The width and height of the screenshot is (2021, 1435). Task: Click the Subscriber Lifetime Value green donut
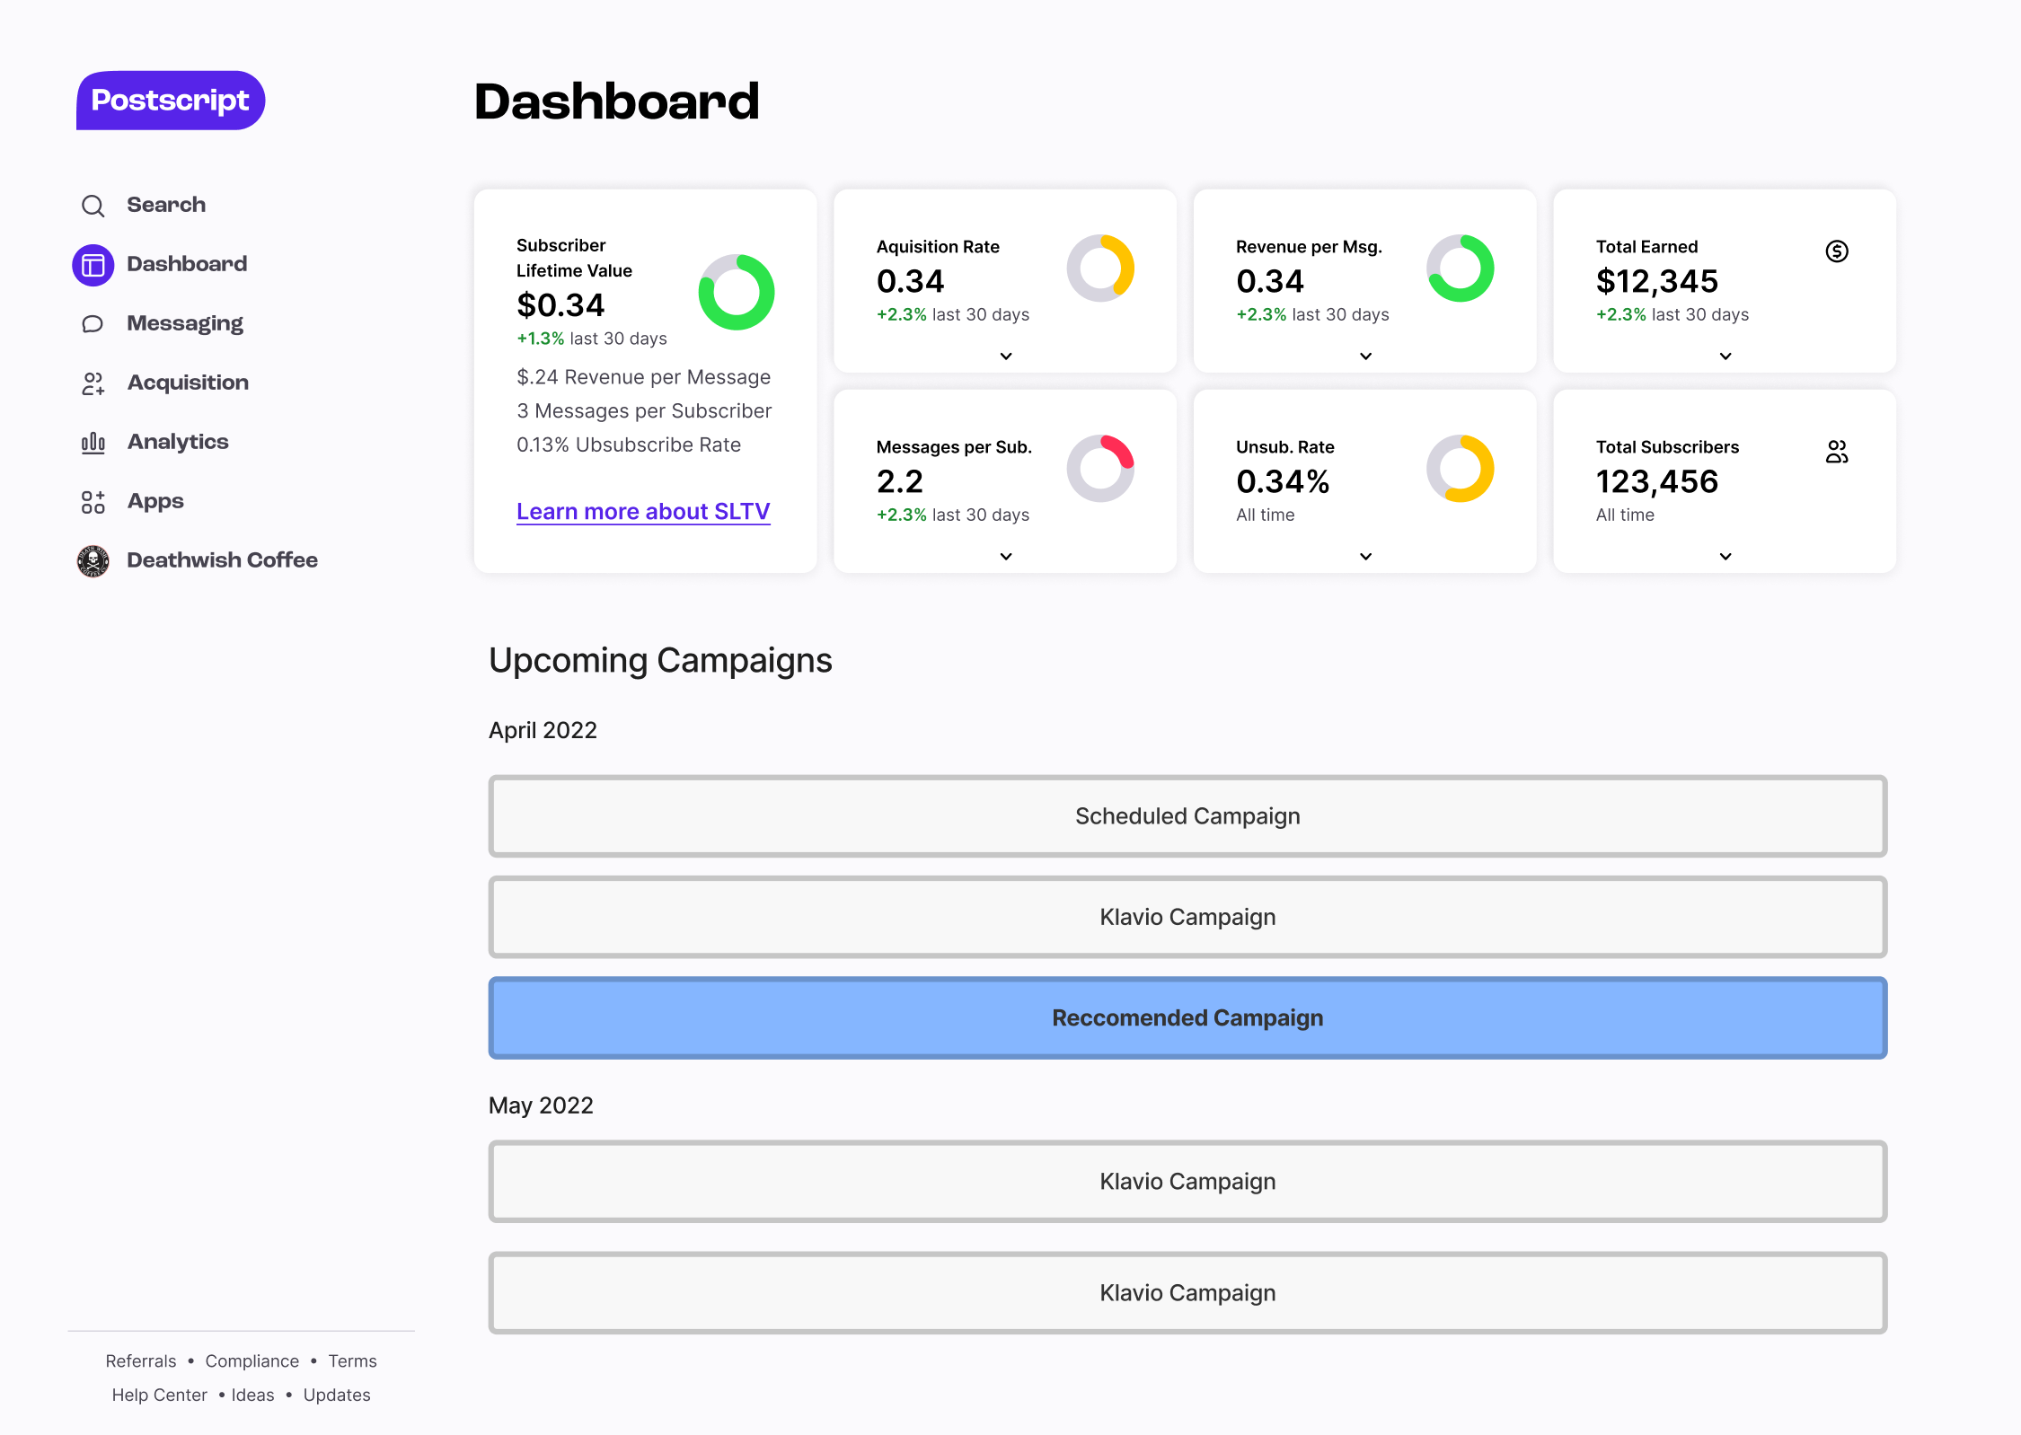tap(737, 292)
